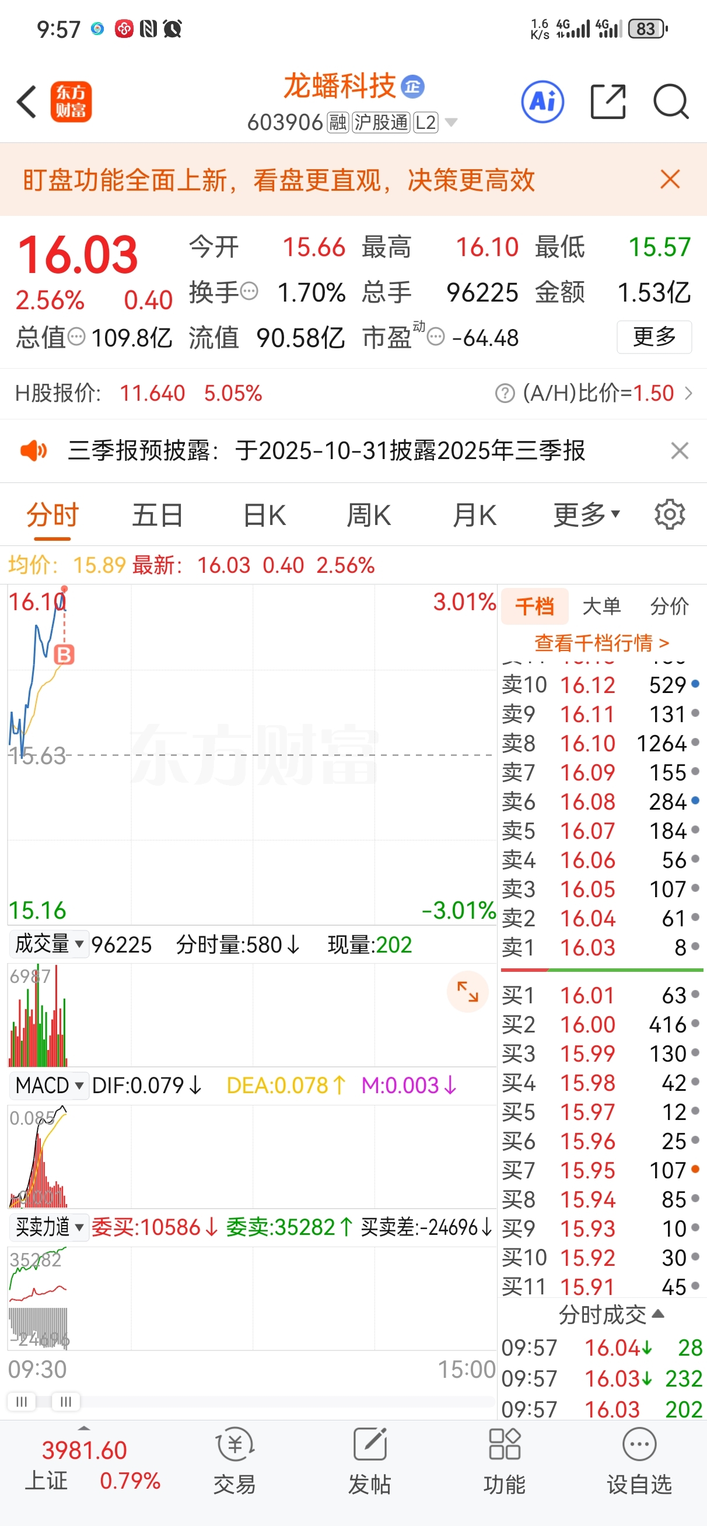Select the 大单 tab
This screenshot has width=707, height=1526.
[601, 606]
